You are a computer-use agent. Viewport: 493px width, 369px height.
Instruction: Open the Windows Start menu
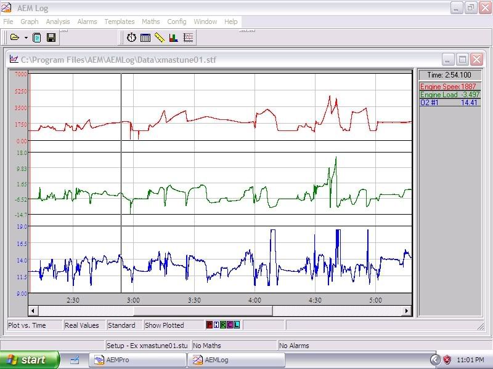pos(30,360)
